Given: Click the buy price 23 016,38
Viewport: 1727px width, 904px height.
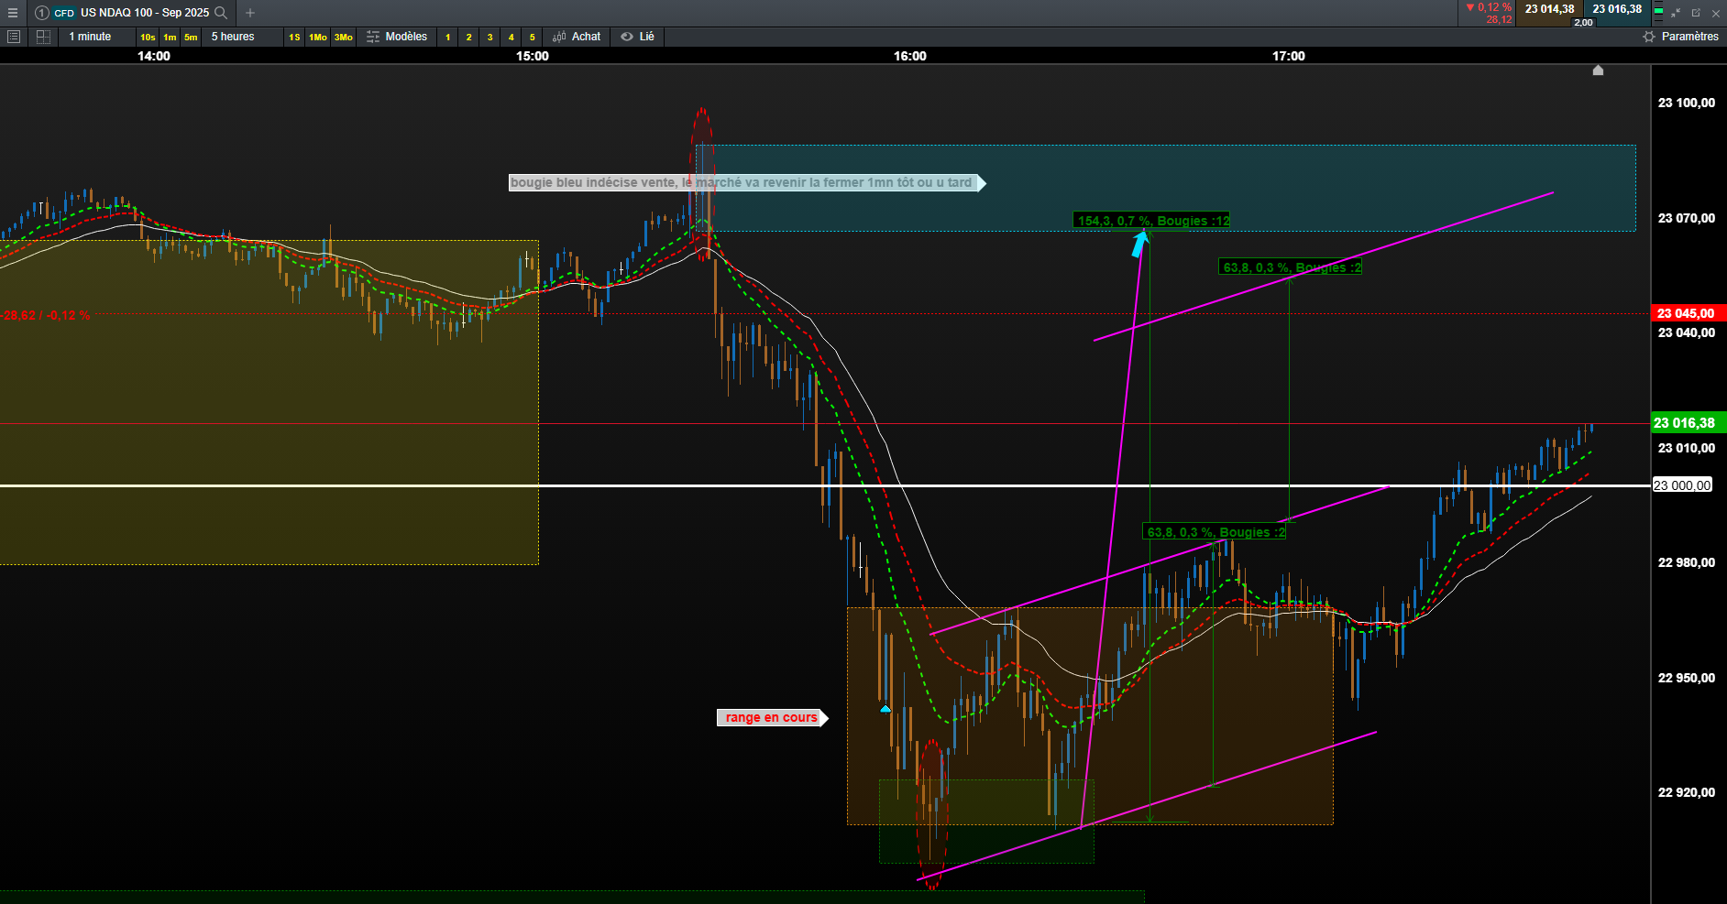Looking at the screenshot, I should point(1617,9).
